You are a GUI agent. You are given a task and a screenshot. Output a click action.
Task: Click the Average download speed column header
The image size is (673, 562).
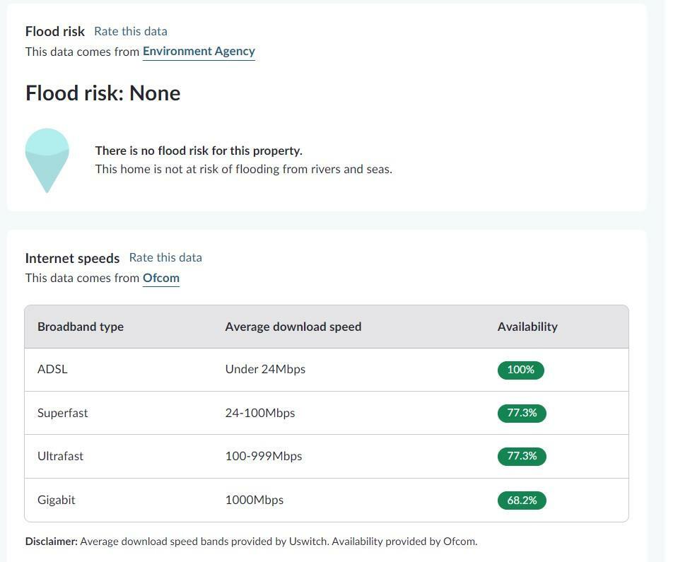coord(293,327)
